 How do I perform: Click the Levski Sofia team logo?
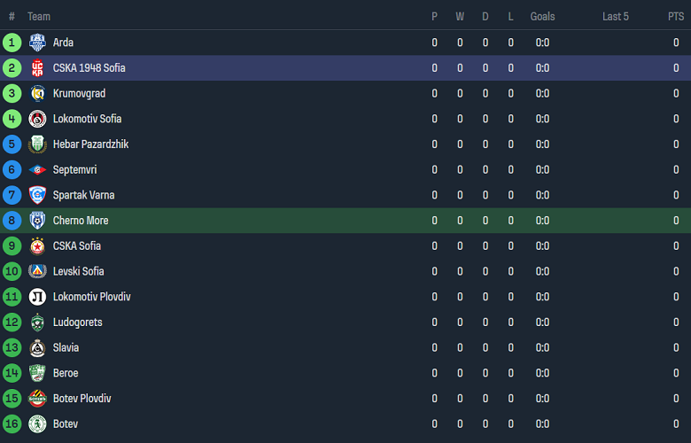[x=37, y=271]
